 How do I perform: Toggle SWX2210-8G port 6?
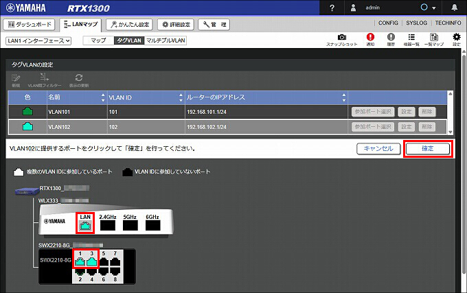click(x=104, y=270)
